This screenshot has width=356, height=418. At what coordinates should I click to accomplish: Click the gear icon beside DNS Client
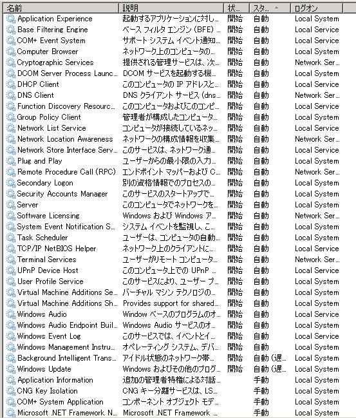coord(11,95)
